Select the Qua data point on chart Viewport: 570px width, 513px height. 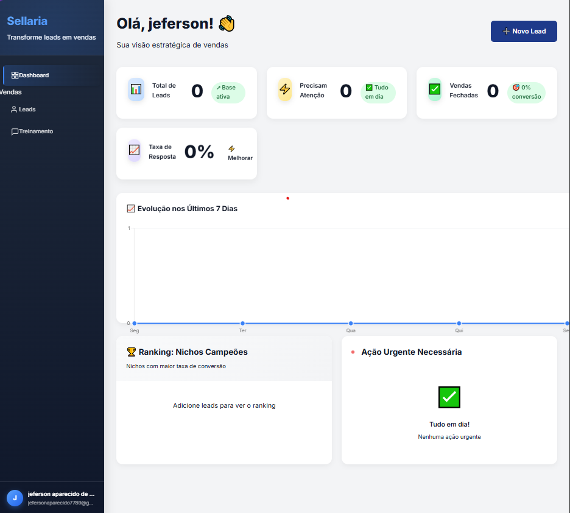351,323
